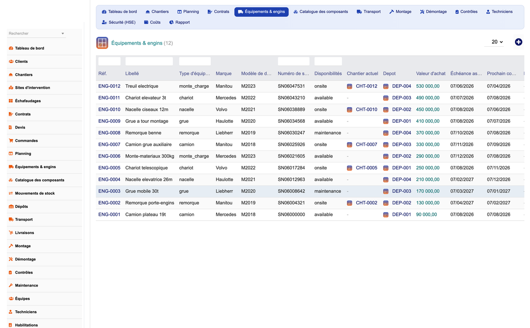Click the Clients sidebar people icon

pos(11,61)
